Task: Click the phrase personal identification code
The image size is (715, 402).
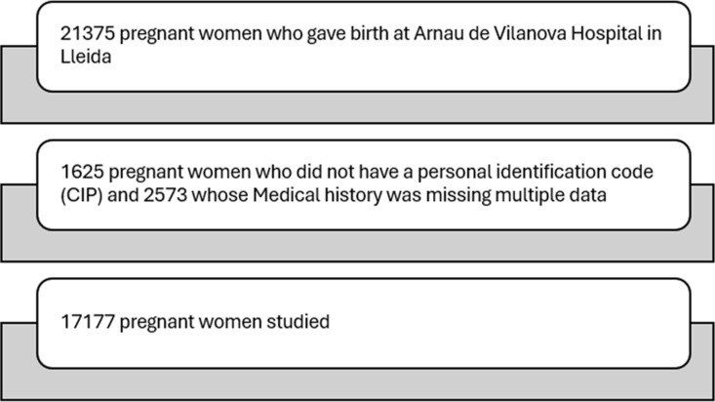Action: pyautogui.click(x=536, y=172)
